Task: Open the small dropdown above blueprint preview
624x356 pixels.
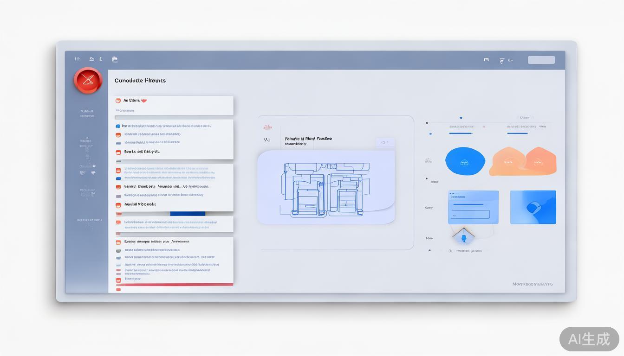Action: [385, 143]
